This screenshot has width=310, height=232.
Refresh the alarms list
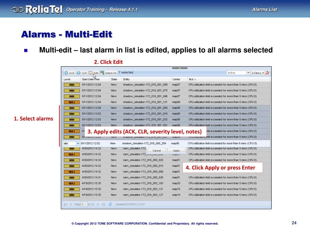point(110,204)
